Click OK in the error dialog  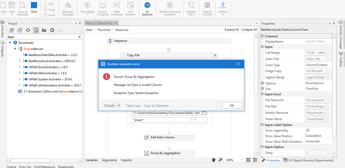232,105
